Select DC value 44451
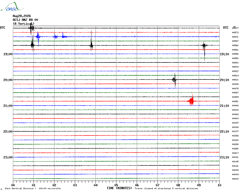 click(x=235, y=101)
